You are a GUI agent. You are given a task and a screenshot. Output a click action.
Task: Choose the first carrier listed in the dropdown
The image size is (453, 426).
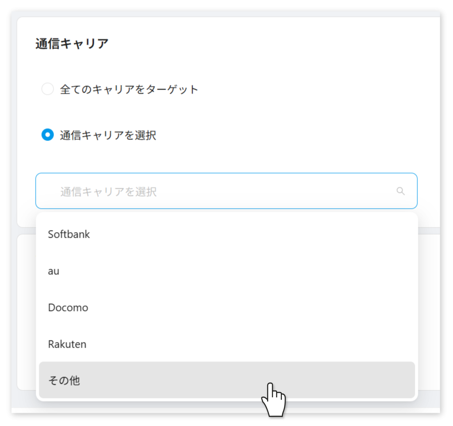pyautogui.click(x=69, y=234)
